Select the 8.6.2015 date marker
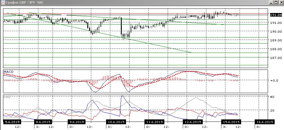 point(43,122)
